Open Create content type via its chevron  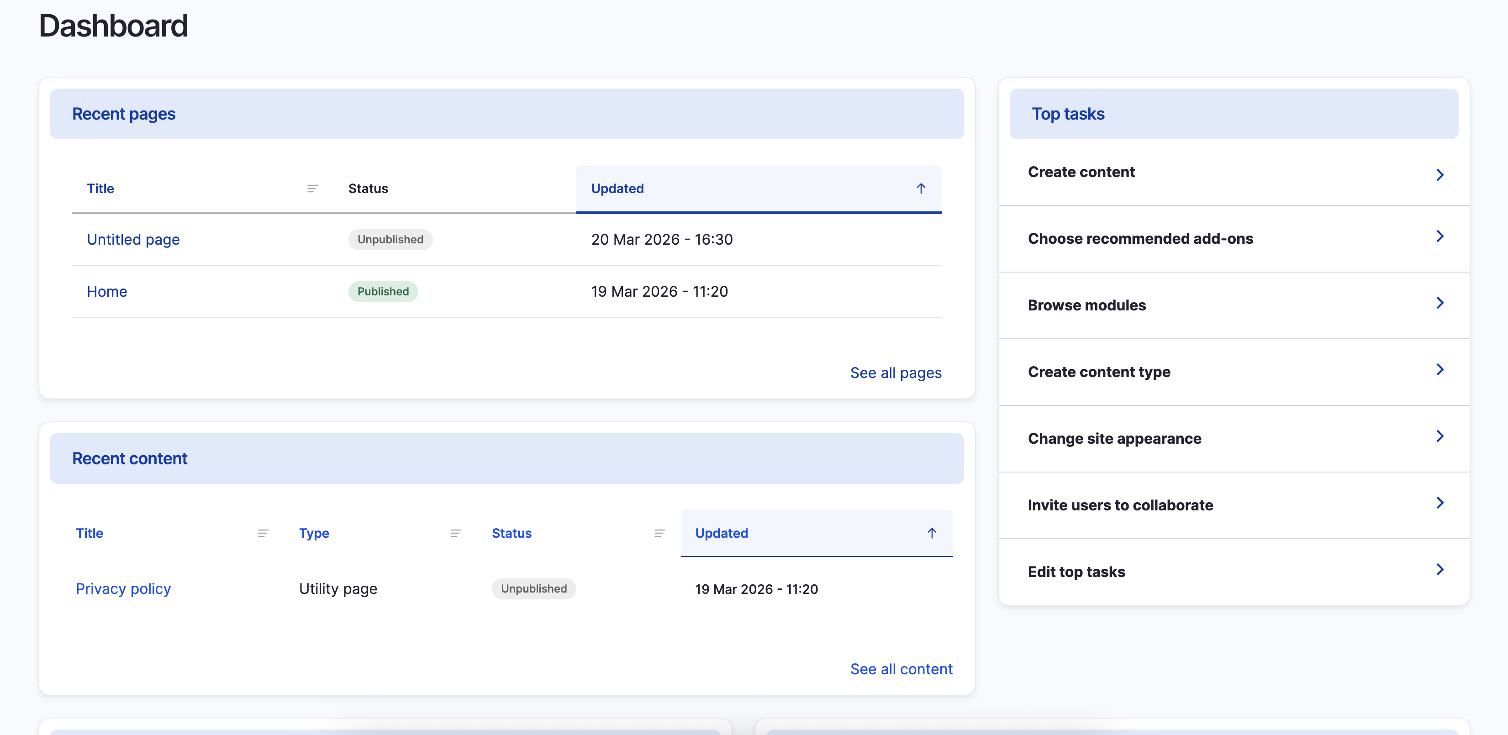point(1439,370)
